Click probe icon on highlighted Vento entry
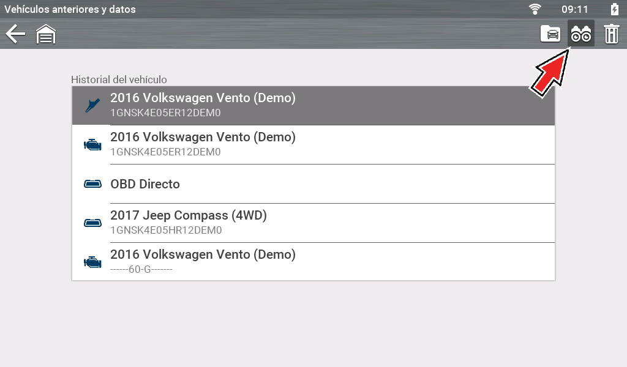This screenshot has height=367, width=627. [92, 106]
